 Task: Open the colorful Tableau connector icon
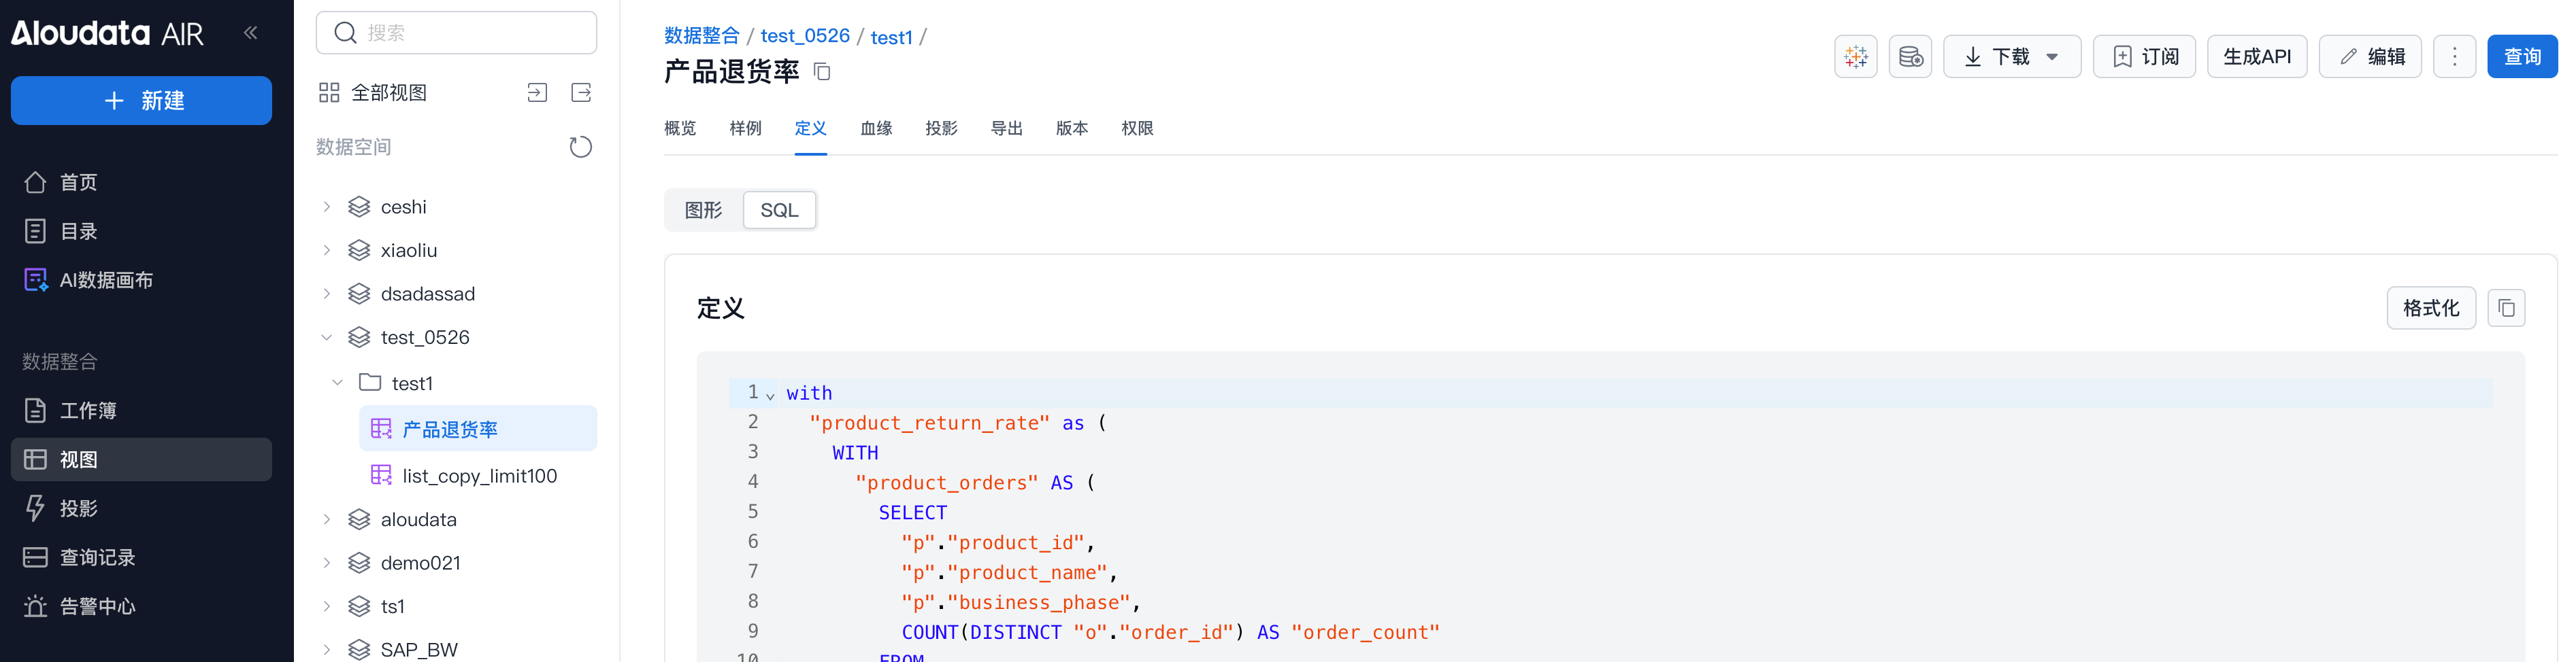point(1855,57)
